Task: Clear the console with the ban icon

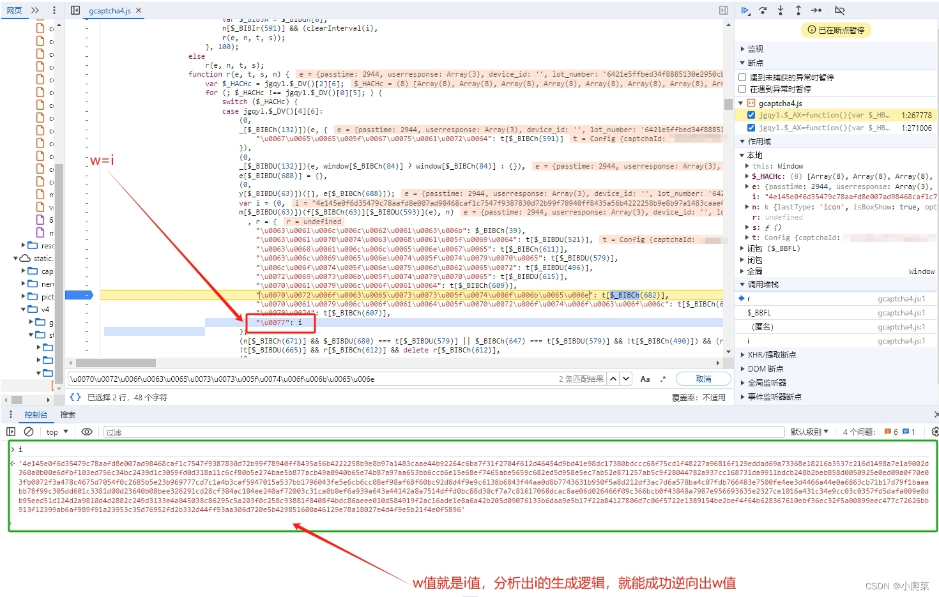Action: 29,432
